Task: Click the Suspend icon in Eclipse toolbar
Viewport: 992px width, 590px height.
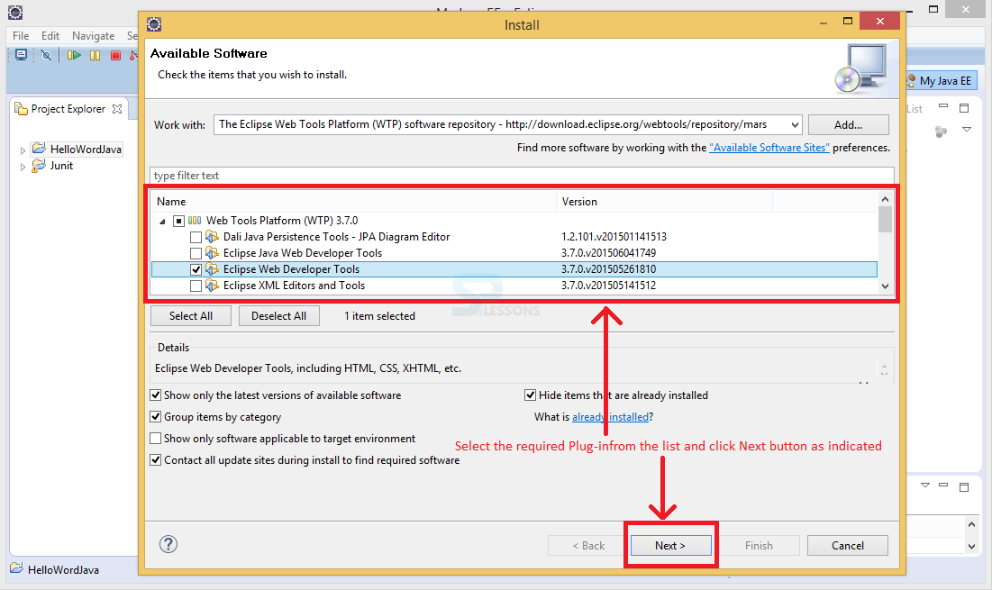Action: [95, 56]
